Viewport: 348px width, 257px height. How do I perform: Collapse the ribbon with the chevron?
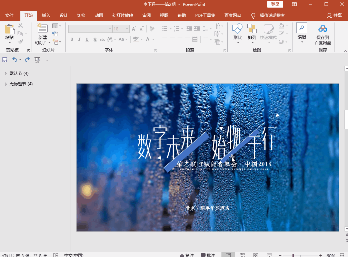tap(345, 51)
